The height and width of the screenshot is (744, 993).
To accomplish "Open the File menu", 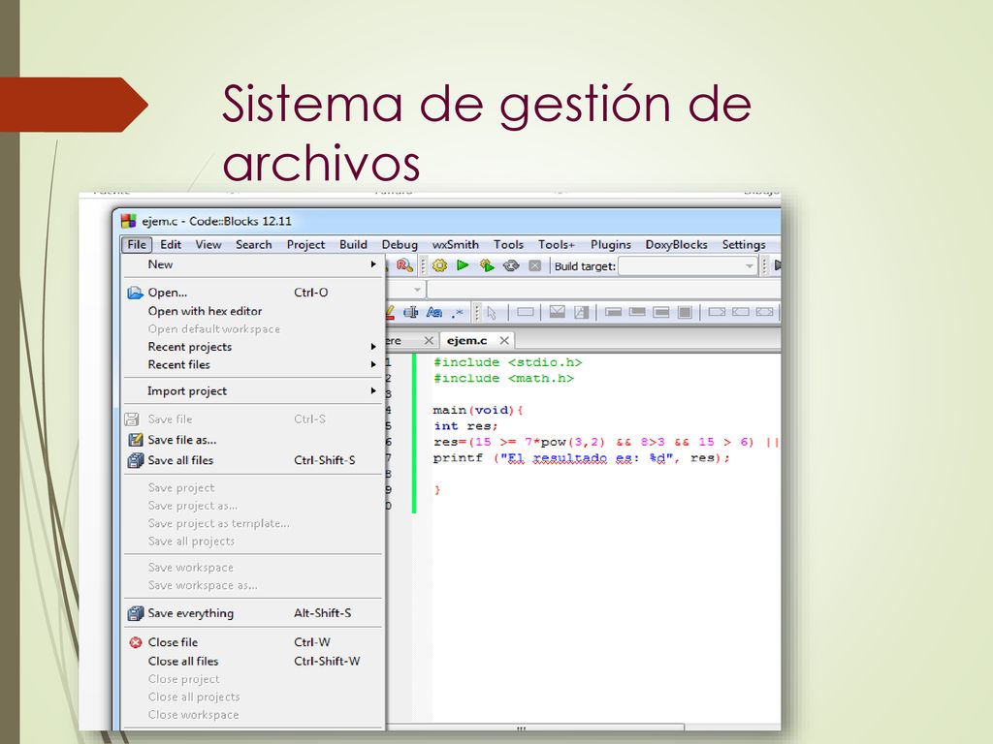I will click(x=137, y=244).
